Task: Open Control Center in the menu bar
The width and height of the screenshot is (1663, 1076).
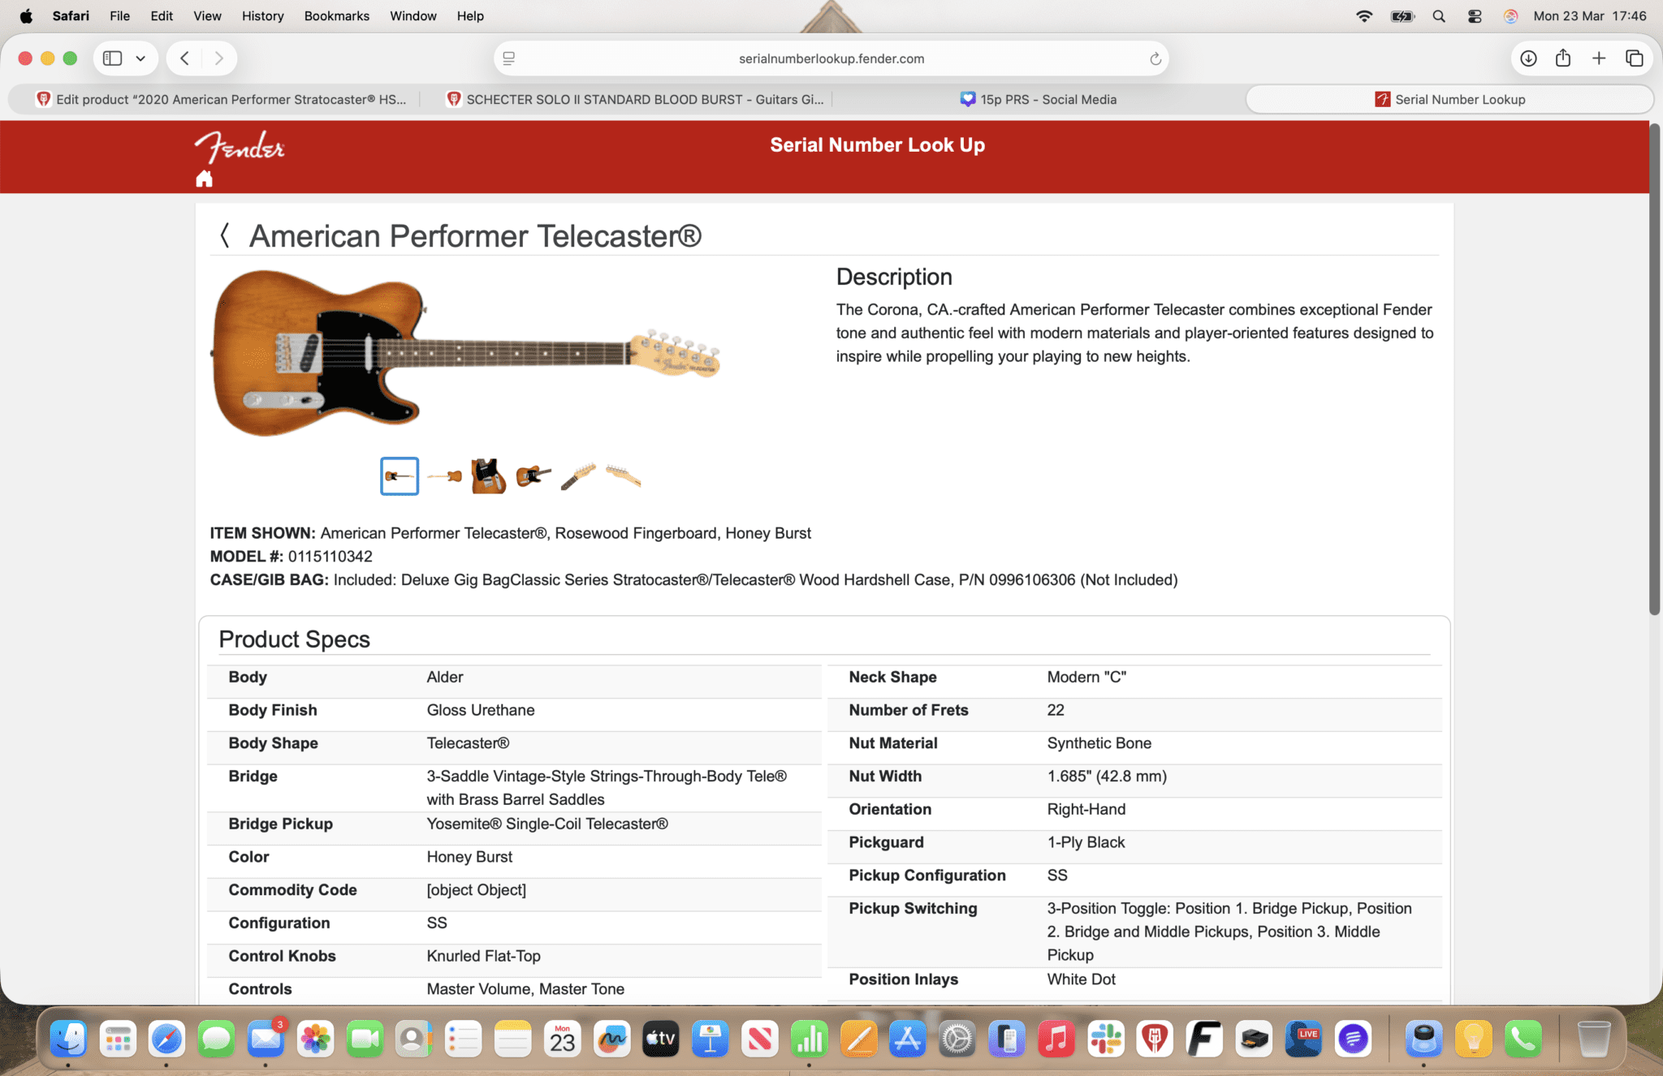Action: click(1475, 16)
